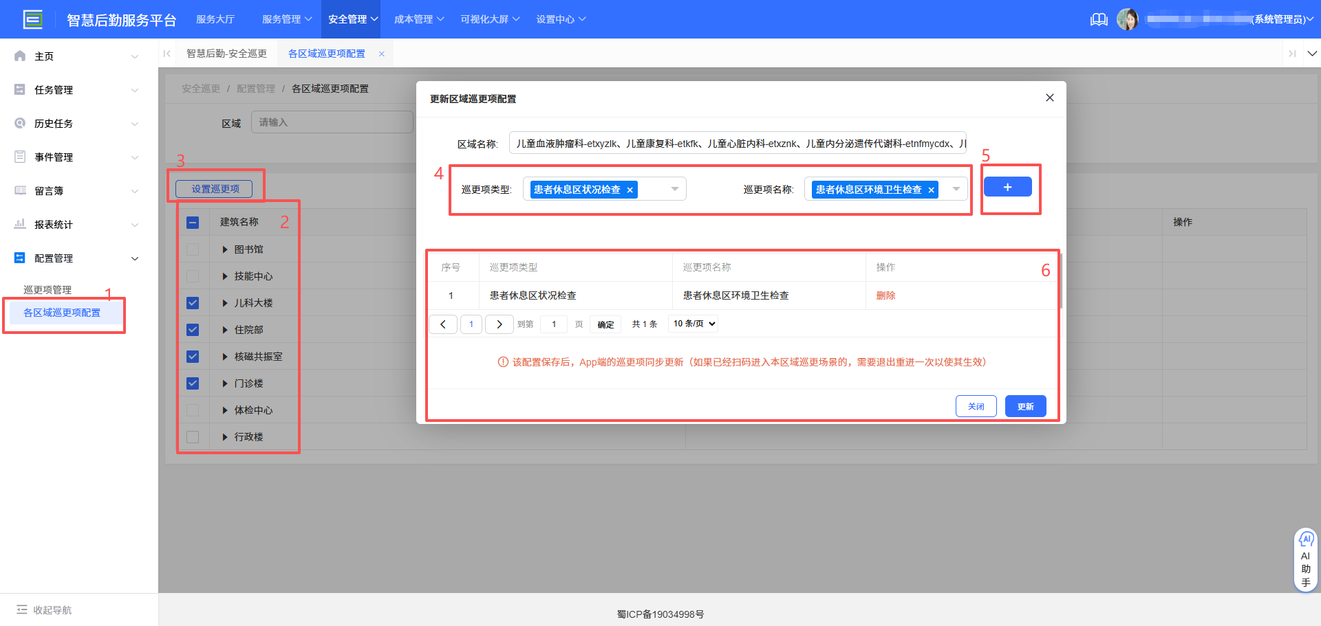Expand the 儿科大楼 tree item
Viewport: 1321px width, 626px height.
[224, 302]
